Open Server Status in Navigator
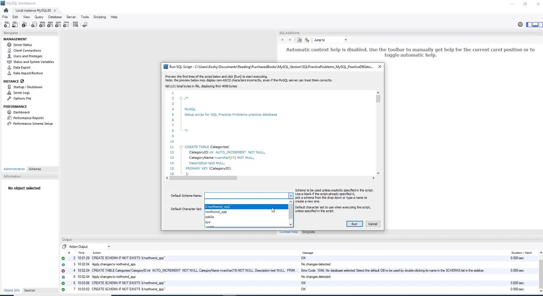 tap(22, 45)
